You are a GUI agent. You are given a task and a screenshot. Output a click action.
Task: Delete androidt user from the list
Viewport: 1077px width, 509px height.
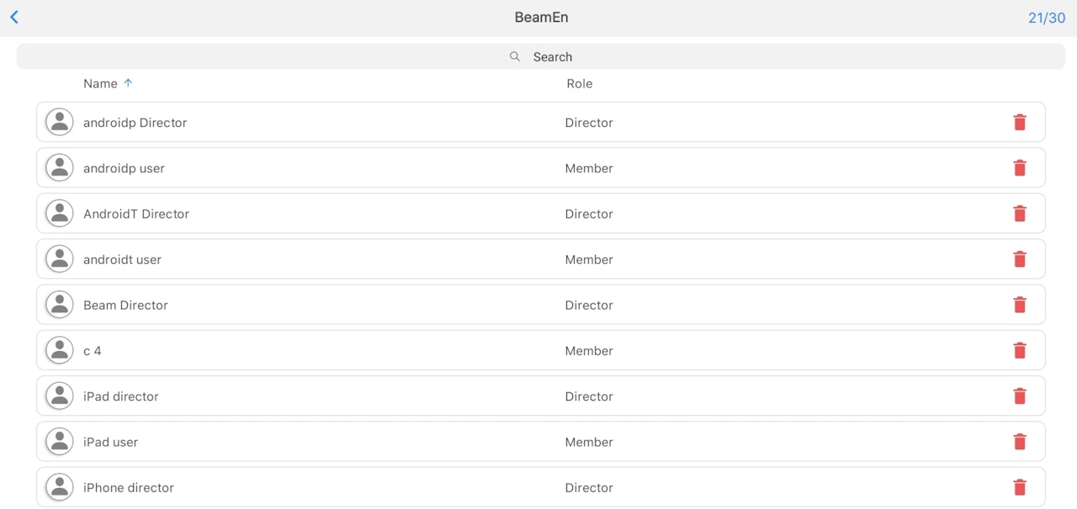(1020, 260)
